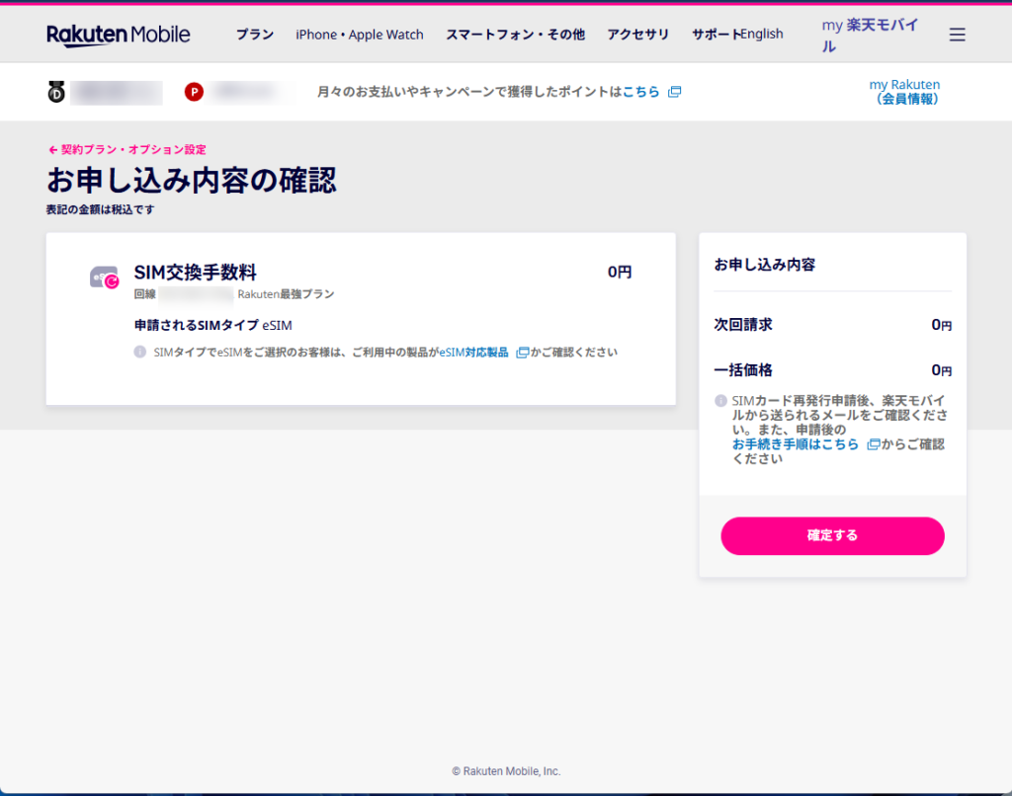Screen dimensions: 1012x796
Task: Click info icon beside SIMカード再発行 note
Action: coord(720,401)
